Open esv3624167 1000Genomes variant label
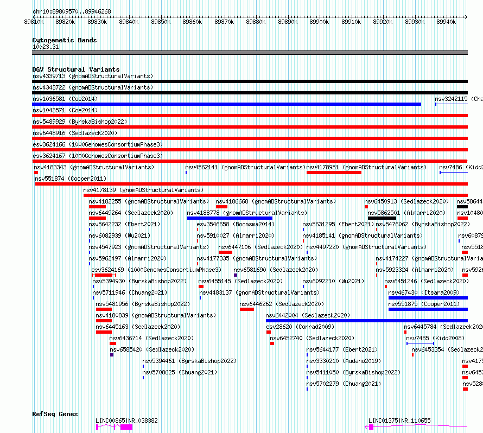The image size is (483, 433). tap(98, 156)
